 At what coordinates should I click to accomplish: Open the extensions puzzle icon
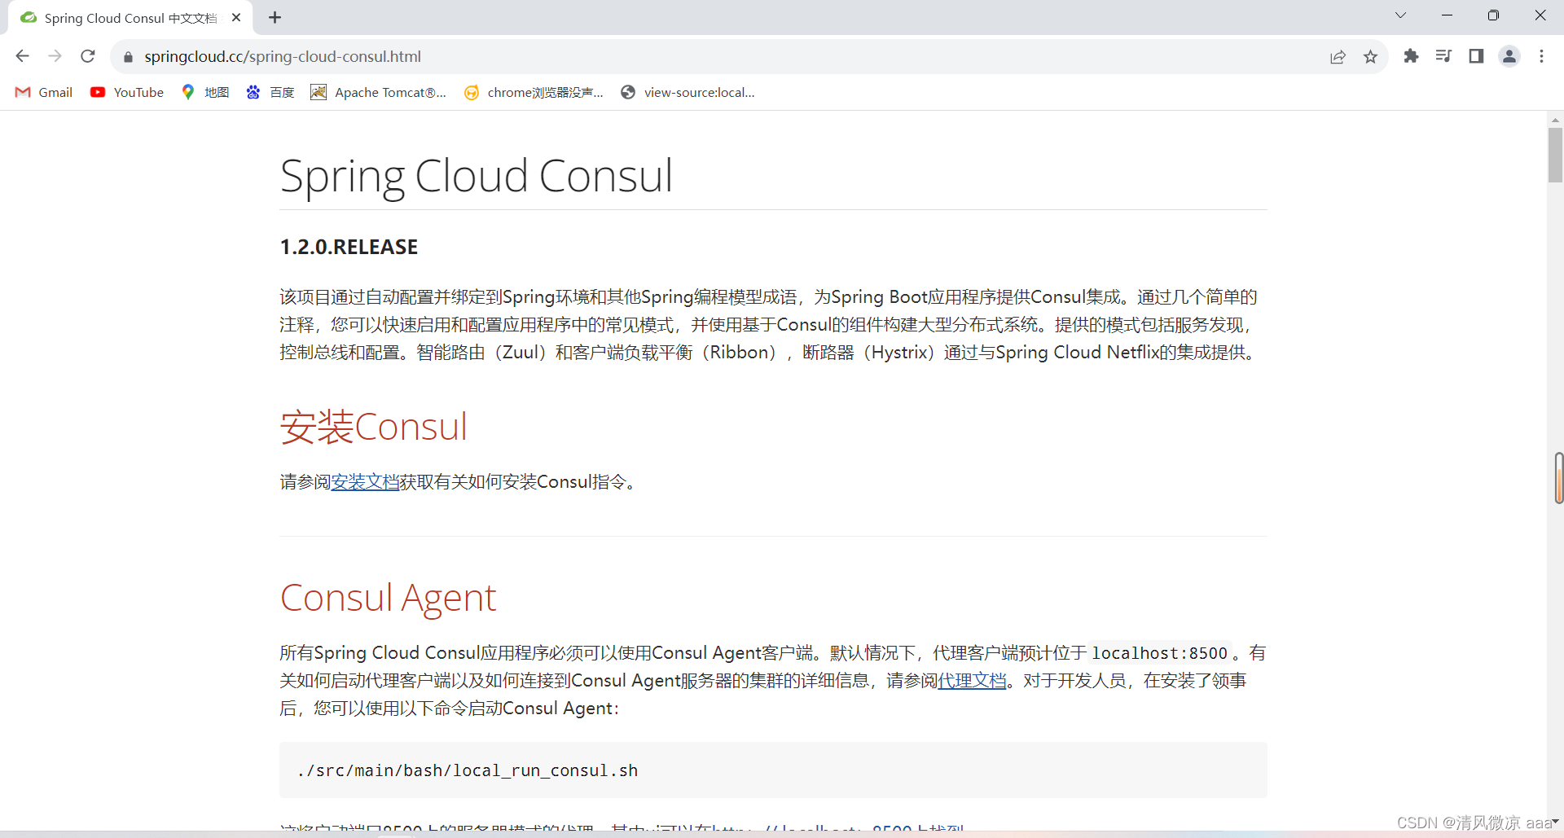(1412, 56)
